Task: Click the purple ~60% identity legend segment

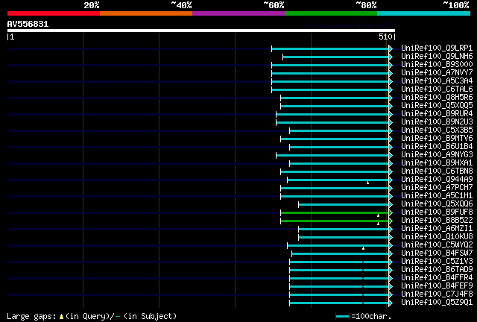Action: (x=238, y=13)
